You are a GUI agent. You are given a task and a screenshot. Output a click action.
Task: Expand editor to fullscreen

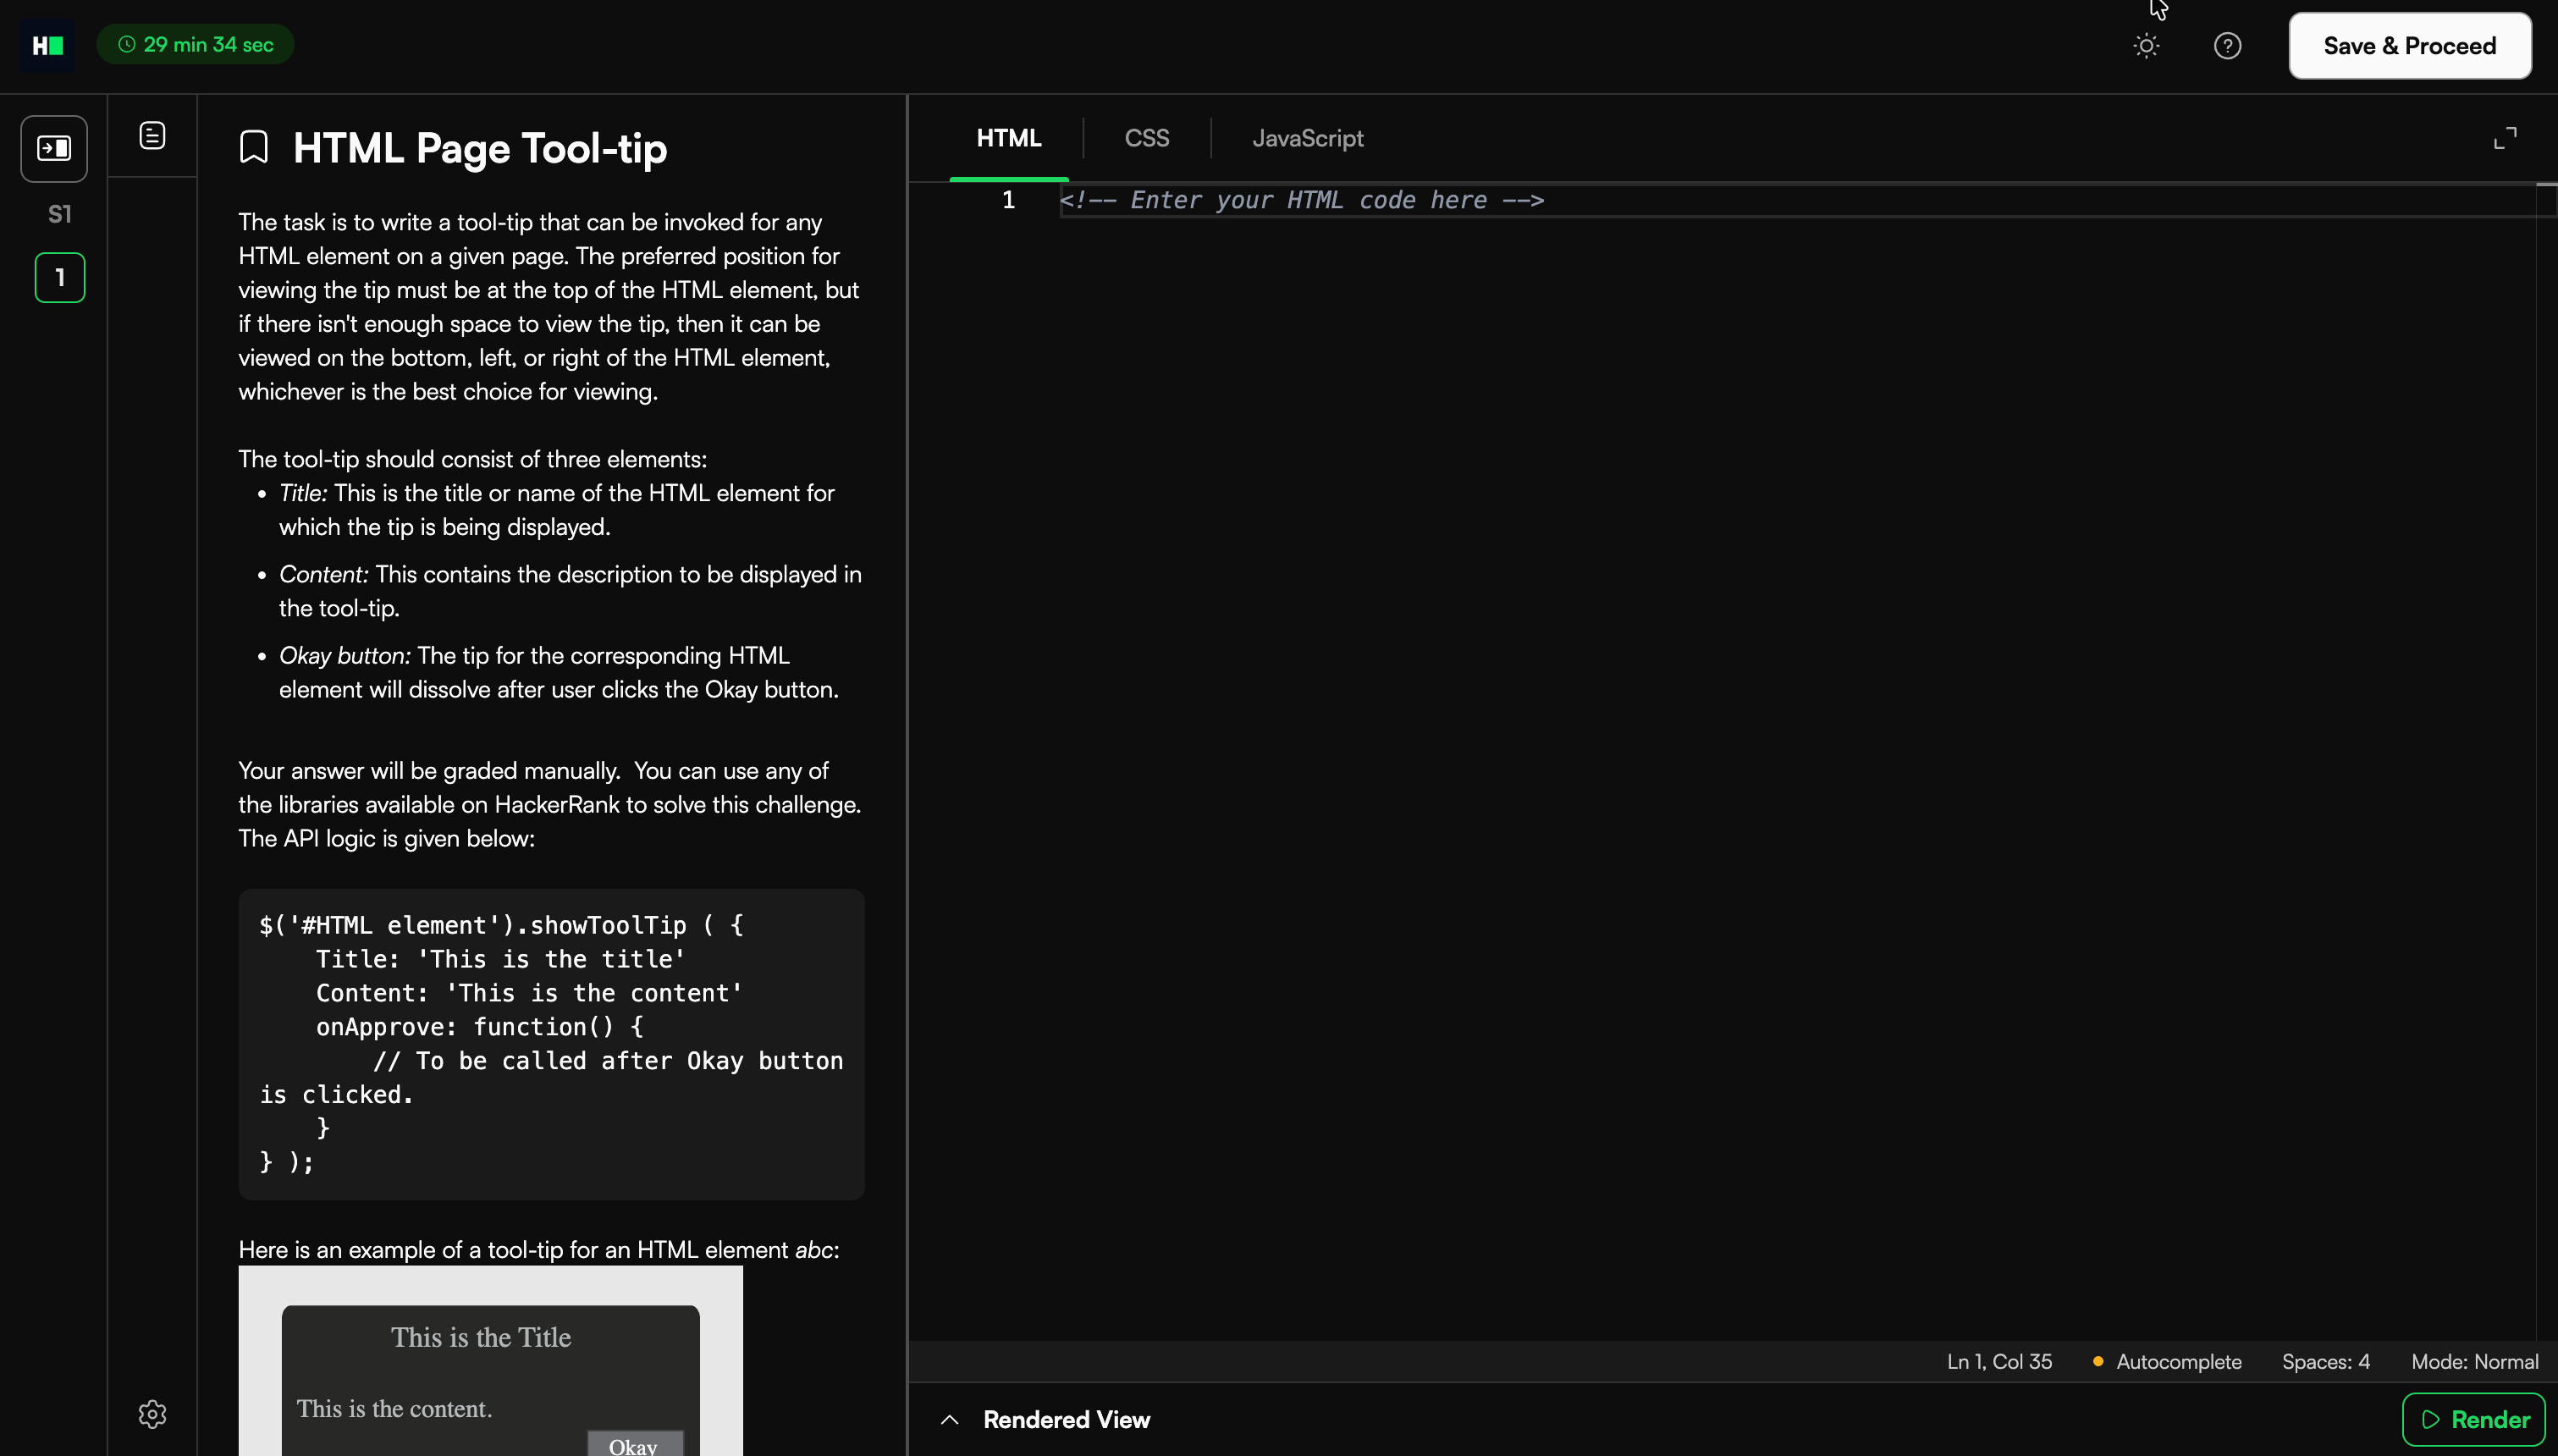tap(2504, 138)
